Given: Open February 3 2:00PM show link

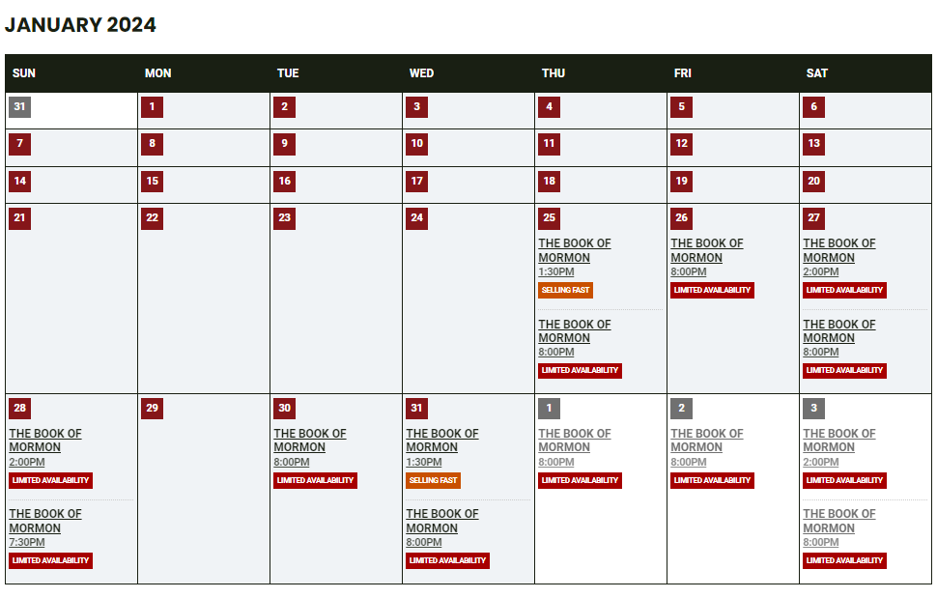Looking at the screenshot, I should 838,441.
